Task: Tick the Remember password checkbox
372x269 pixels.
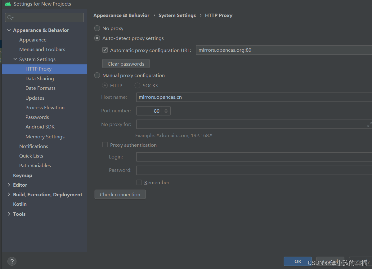Action: click(x=139, y=182)
